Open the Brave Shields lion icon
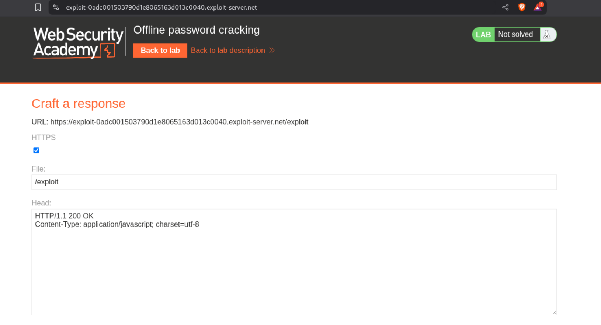Screen dimensions: 601x325 pyautogui.click(x=522, y=7)
